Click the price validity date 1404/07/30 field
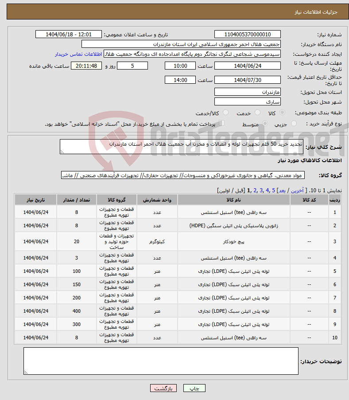Image resolution: width=349 pixels, height=400 pixels. click(248, 80)
